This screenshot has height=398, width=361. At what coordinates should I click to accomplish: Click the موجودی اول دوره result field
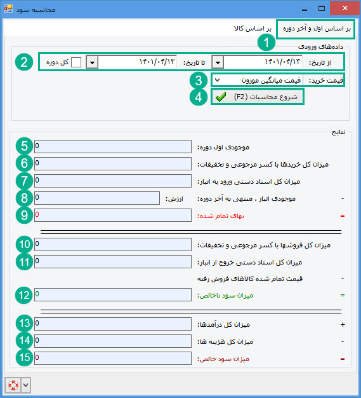(113, 146)
